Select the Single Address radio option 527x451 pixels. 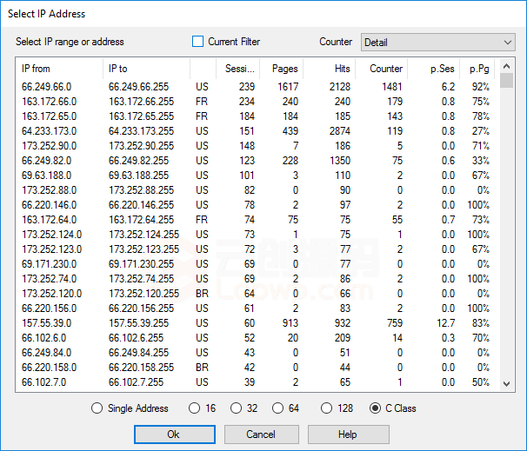pyautogui.click(x=130, y=408)
